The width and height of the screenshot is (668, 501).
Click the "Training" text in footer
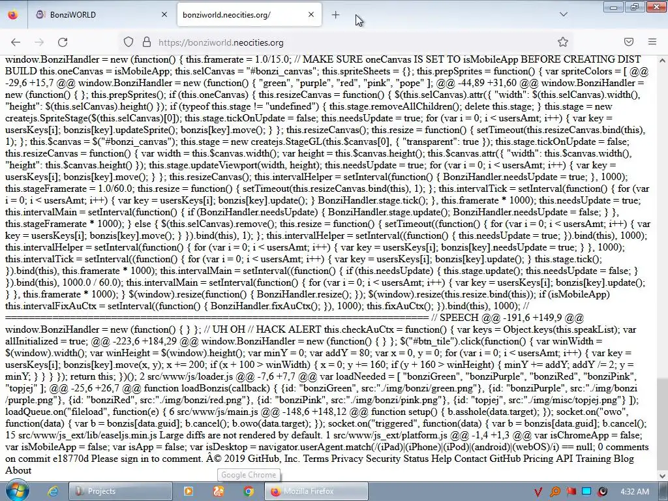(593, 459)
